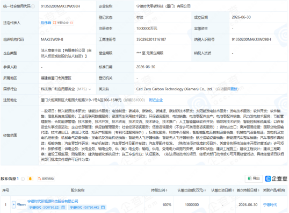Open the 关联企业 13 badge
The height and width of the screenshot is (213, 289).
pos(63,23)
